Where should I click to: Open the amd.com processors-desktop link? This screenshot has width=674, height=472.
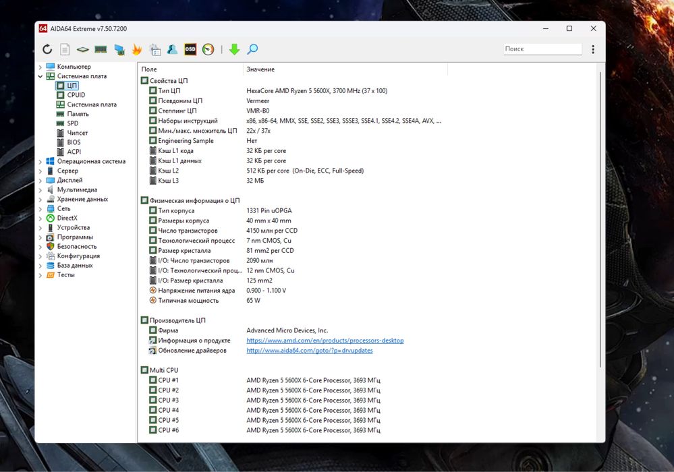pyautogui.click(x=325, y=341)
